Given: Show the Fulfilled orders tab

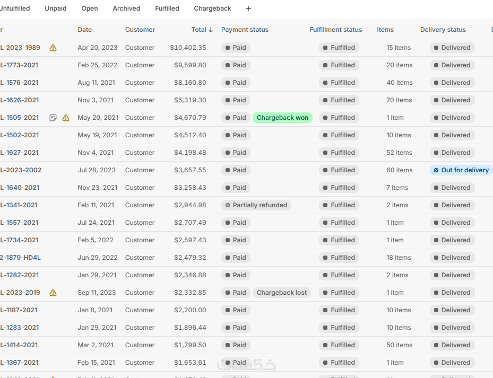Looking at the screenshot, I should click(x=167, y=8).
